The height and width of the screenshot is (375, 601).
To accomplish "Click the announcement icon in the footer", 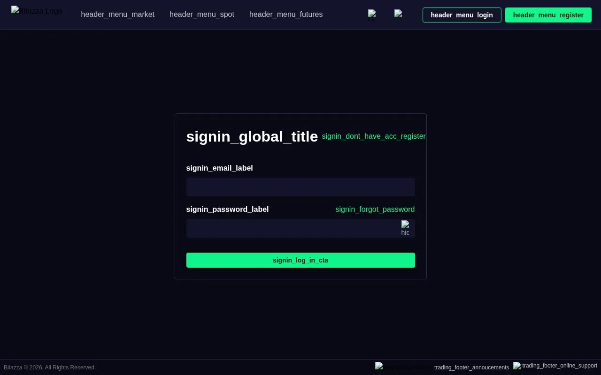I will pyautogui.click(x=403, y=367).
